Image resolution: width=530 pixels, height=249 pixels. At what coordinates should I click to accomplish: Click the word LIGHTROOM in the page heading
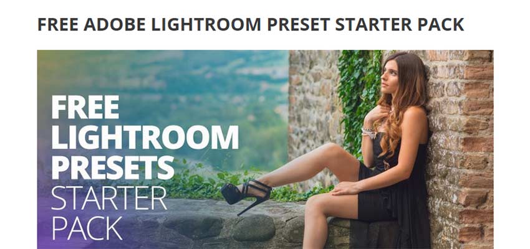(206, 24)
